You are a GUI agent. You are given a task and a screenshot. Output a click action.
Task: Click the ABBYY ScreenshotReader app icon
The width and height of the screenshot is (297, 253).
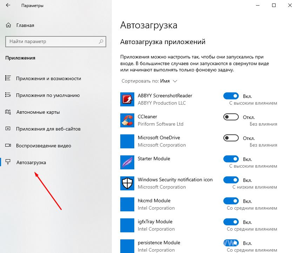[x=127, y=99]
